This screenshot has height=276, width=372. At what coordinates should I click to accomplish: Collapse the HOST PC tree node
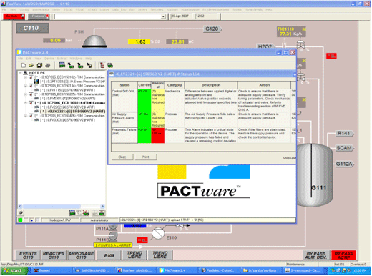click(x=20, y=73)
